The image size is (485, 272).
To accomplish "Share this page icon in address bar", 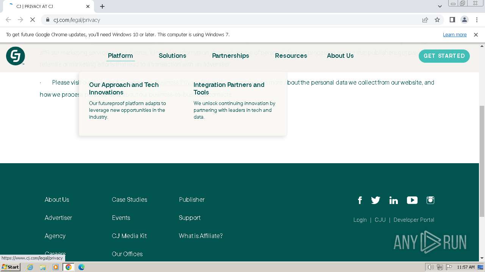I will tap(425, 20).
